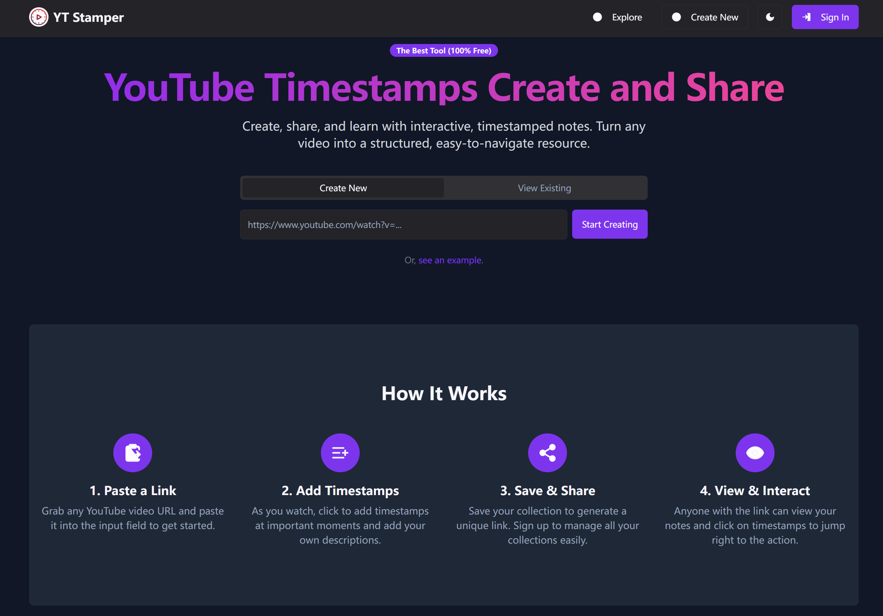Click the 'Best Tool (100% Free)' badge
883x616 pixels.
point(444,51)
